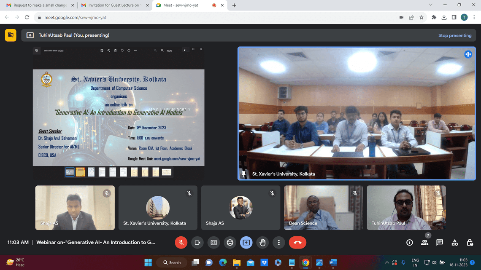This screenshot has width=481, height=270.
Task: Select the Dean Science participant tile
Action: pyautogui.click(x=323, y=208)
